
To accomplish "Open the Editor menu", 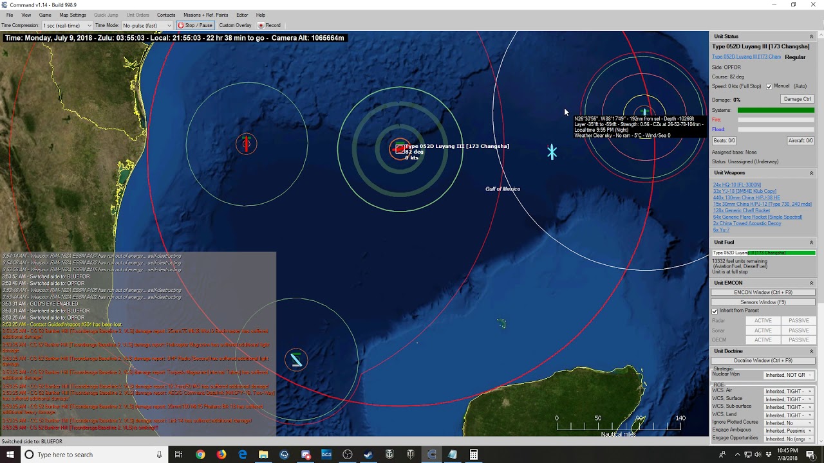I will coord(242,15).
